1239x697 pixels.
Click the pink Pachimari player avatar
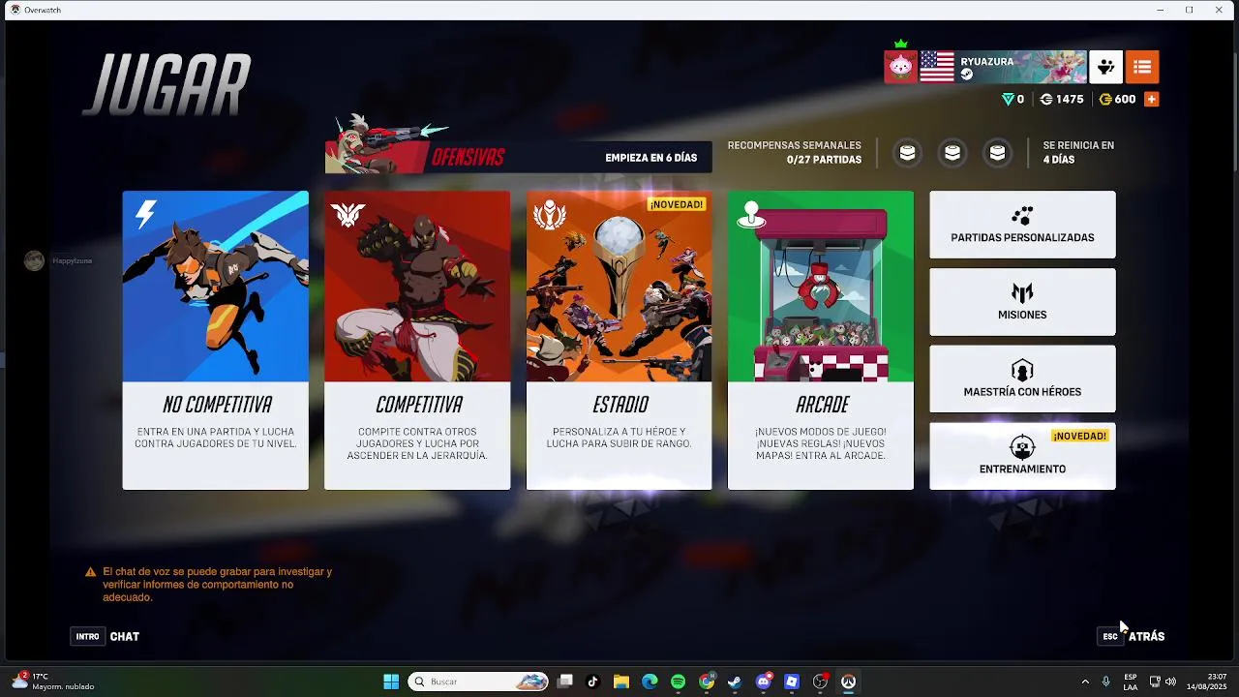(900, 67)
